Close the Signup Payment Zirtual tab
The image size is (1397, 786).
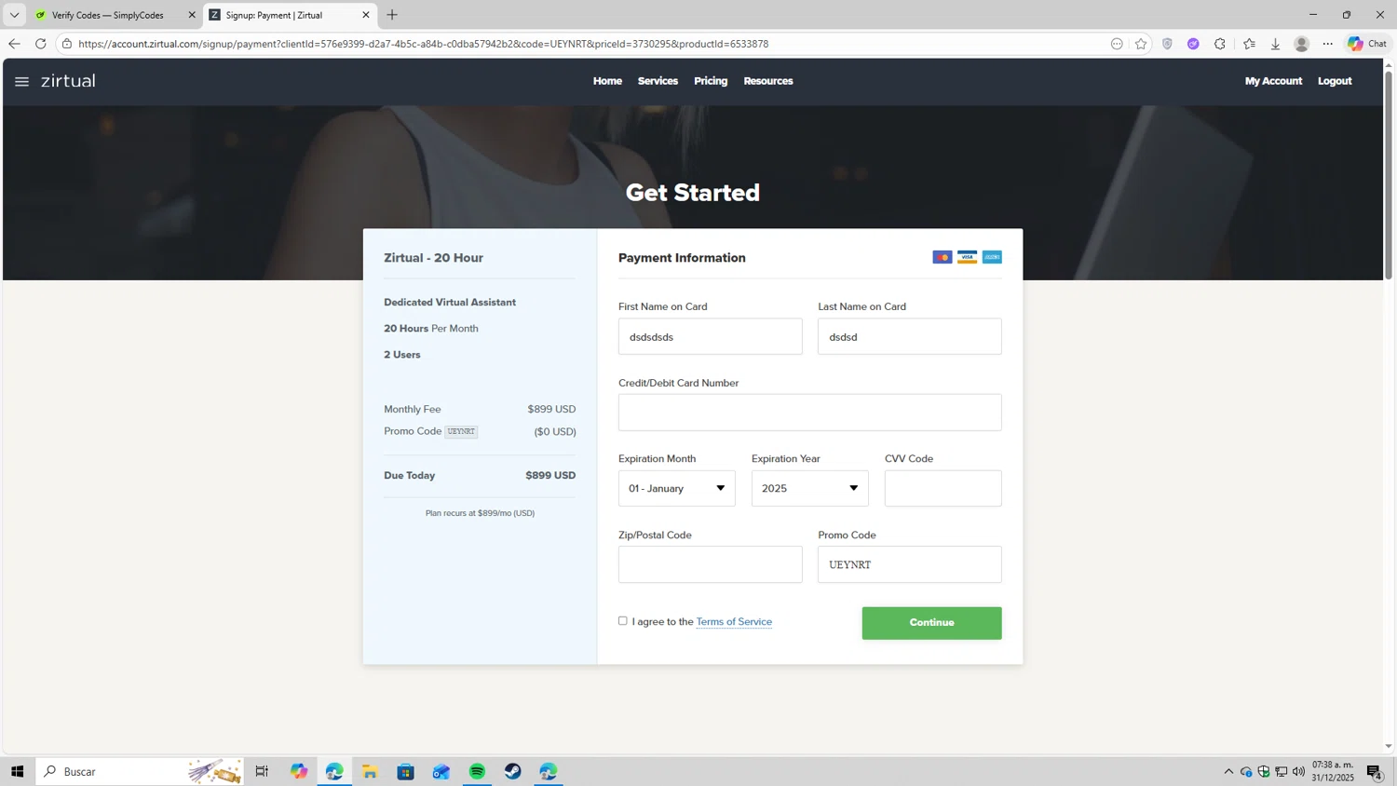coord(366,15)
